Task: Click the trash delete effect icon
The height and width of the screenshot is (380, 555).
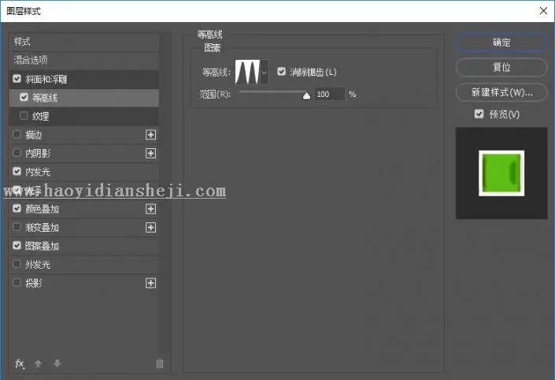Action: [x=160, y=363]
